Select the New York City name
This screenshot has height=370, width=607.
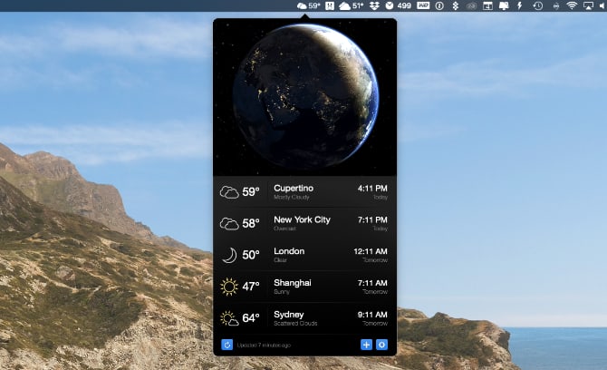click(302, 220)
